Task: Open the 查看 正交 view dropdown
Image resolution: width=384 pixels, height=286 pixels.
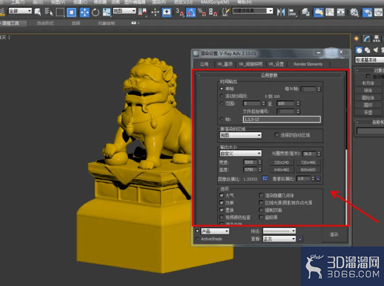Action: [279, 239]
